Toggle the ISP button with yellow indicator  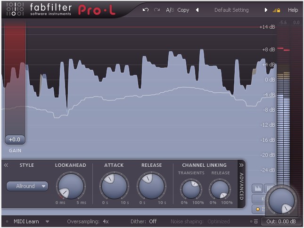(x=259, y=209)
